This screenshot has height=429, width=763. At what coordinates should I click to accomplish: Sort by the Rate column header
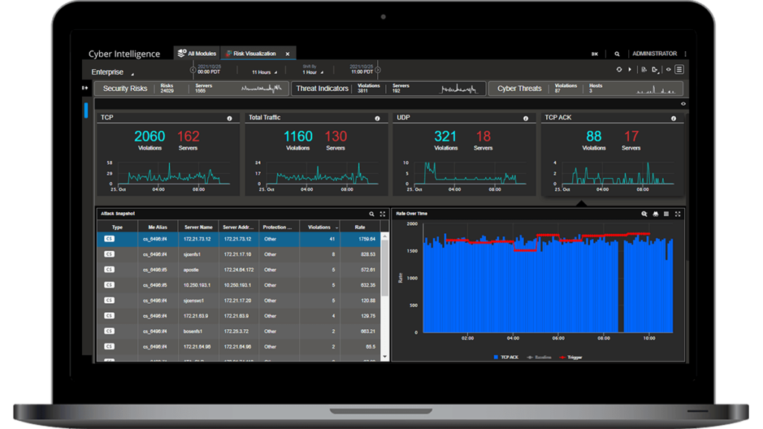point(360,227)
